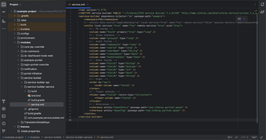Open the Terminal tool window

(x=3, y=116)
